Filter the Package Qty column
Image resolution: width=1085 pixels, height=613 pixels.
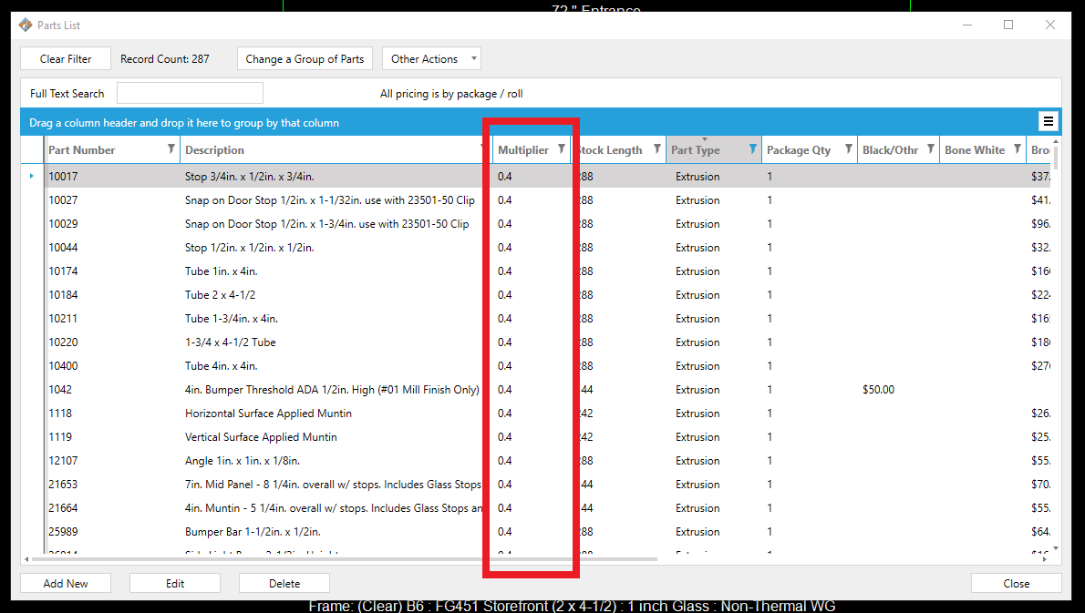pyautogui.click(x=848, y=149)
